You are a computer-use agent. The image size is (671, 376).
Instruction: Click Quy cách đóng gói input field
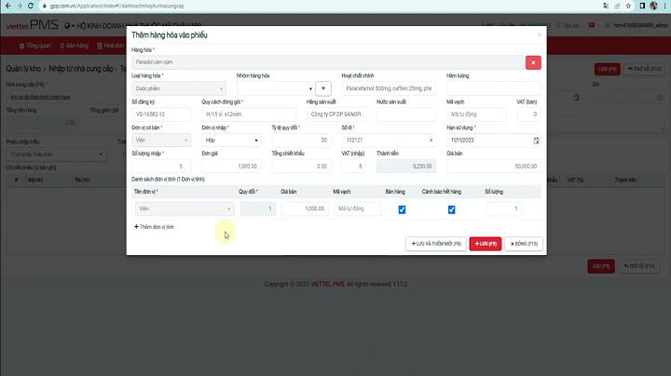coord(249,114)
